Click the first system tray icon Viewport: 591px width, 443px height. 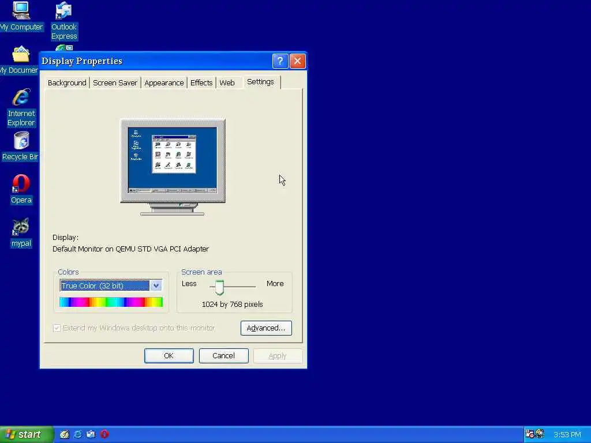(530, 434)
